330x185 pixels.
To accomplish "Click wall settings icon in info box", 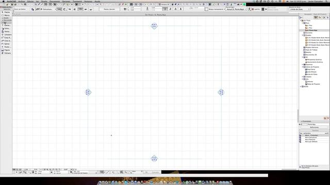I will coord(32,9).
